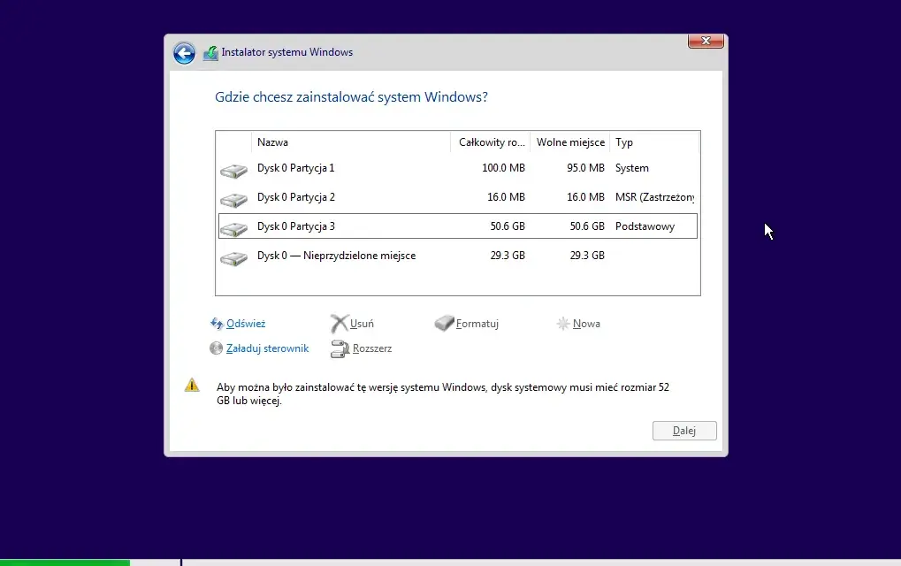Click 29.3 GB total size of unallocated space
The height and width of the screenshot is (566, 901).
[508, 255]
